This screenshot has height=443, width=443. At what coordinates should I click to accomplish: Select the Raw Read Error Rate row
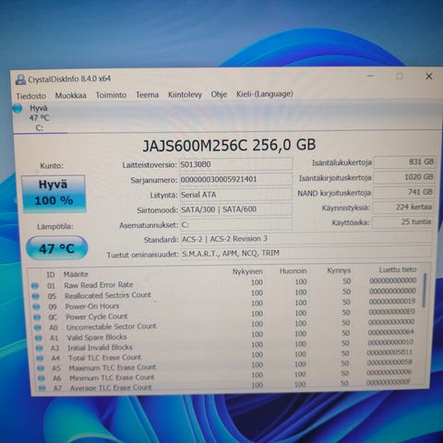(x=224, y=283)
